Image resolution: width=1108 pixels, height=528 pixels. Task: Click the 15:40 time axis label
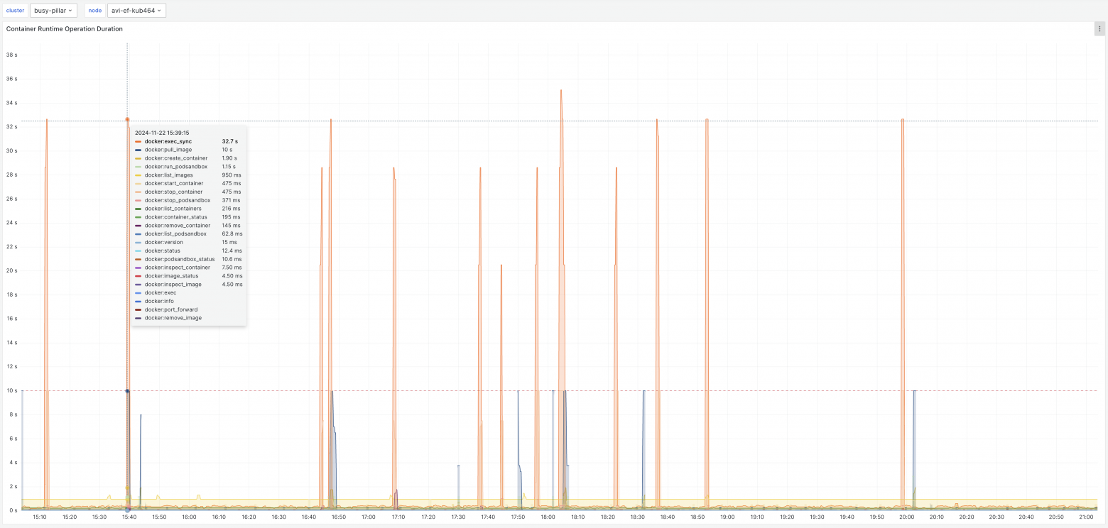129,517
